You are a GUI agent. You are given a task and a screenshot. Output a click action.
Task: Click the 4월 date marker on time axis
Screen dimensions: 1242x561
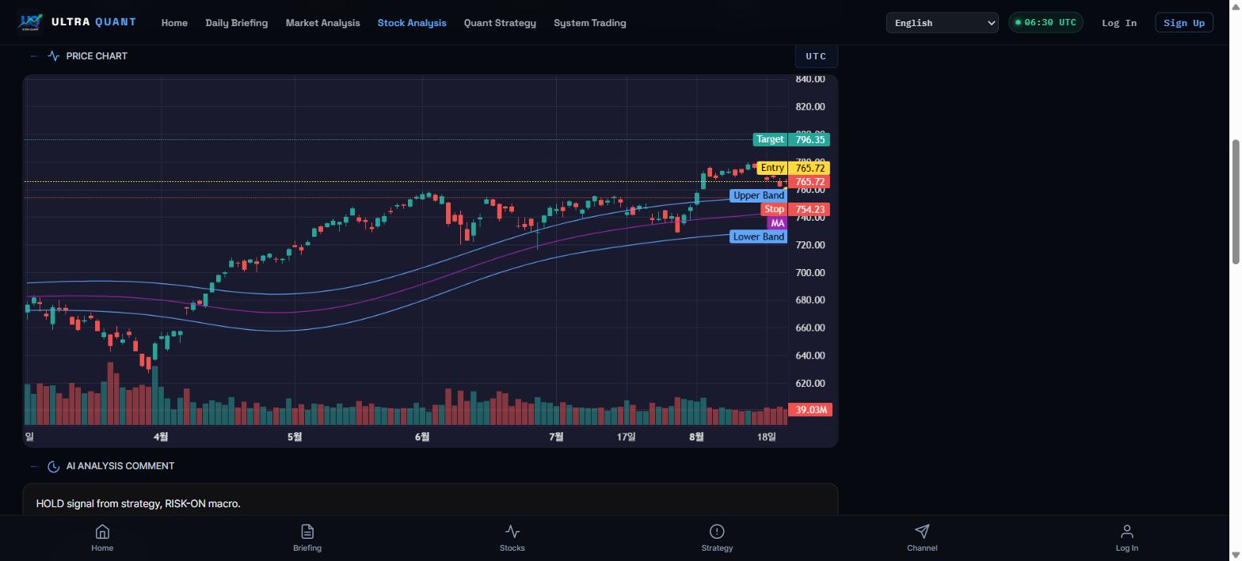click(x=161, y=437)
